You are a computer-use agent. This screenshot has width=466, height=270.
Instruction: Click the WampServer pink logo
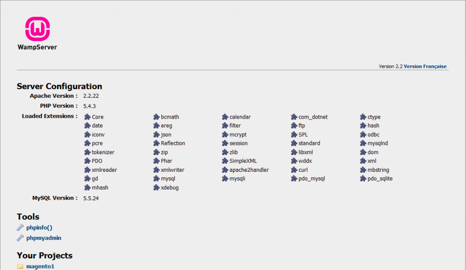[37, 29]
